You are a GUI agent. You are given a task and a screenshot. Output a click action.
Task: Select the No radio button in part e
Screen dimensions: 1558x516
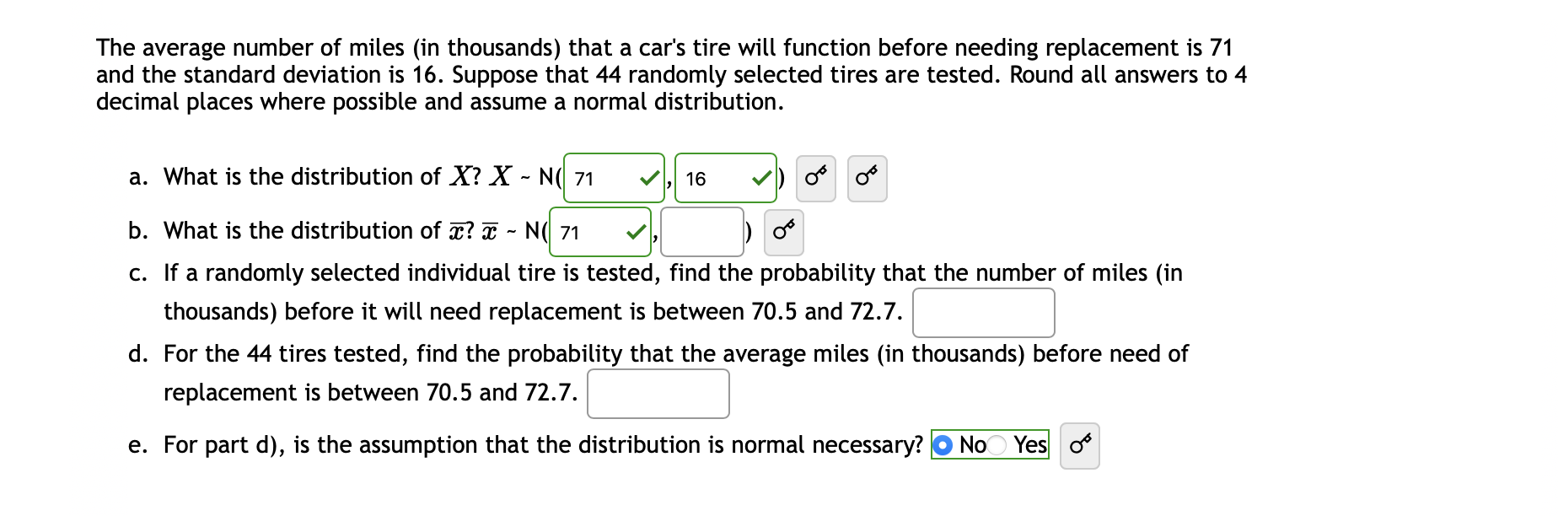click(x=944, y=445)
